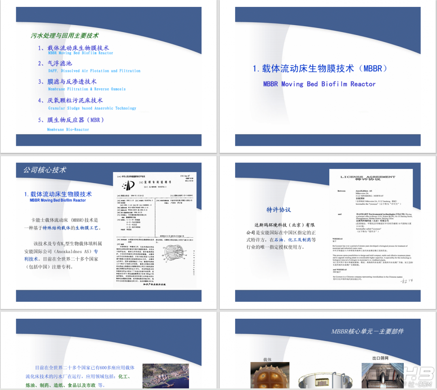Open the License Agreement document image
Image resolution: width=437 pixels, height=390 pixels.
[x=371, y=227]
